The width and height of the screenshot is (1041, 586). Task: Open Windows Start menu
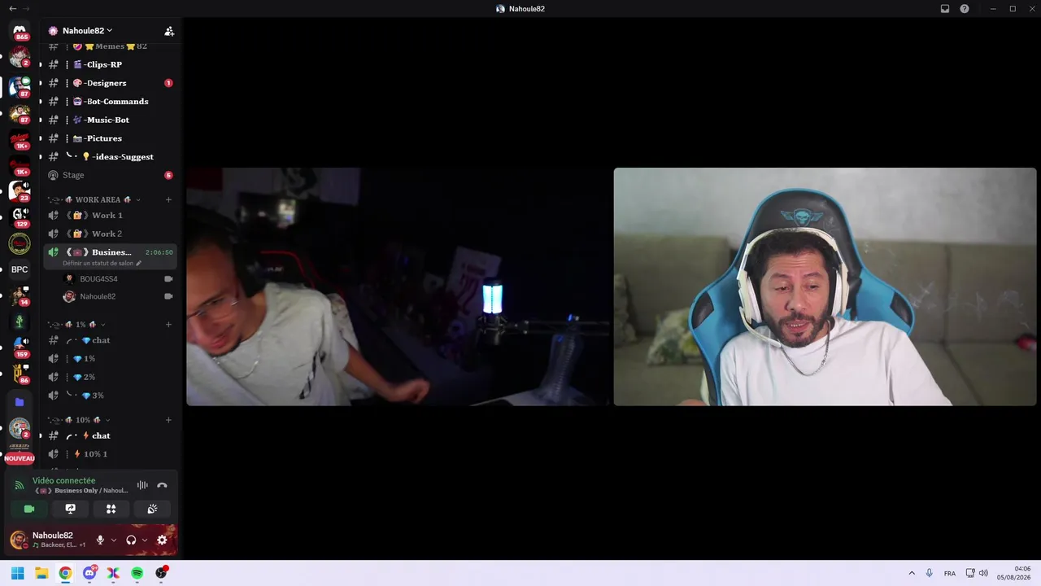click(x=17, y=573)
